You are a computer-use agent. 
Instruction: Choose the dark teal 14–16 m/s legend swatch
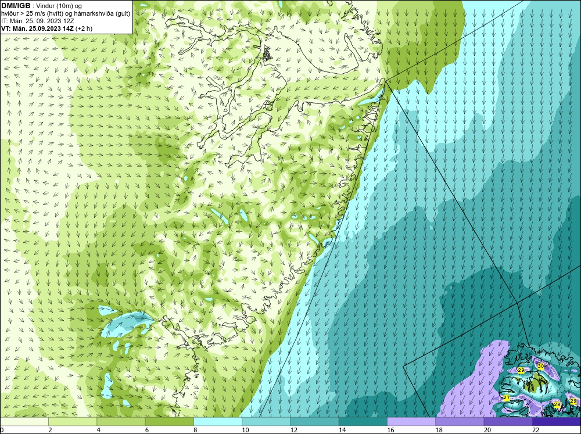pyautogui.click(x=363, y=422)
